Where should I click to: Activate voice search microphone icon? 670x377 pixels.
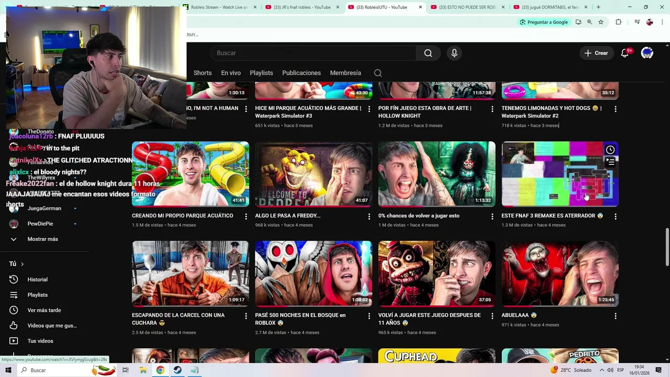click(454, 53)
